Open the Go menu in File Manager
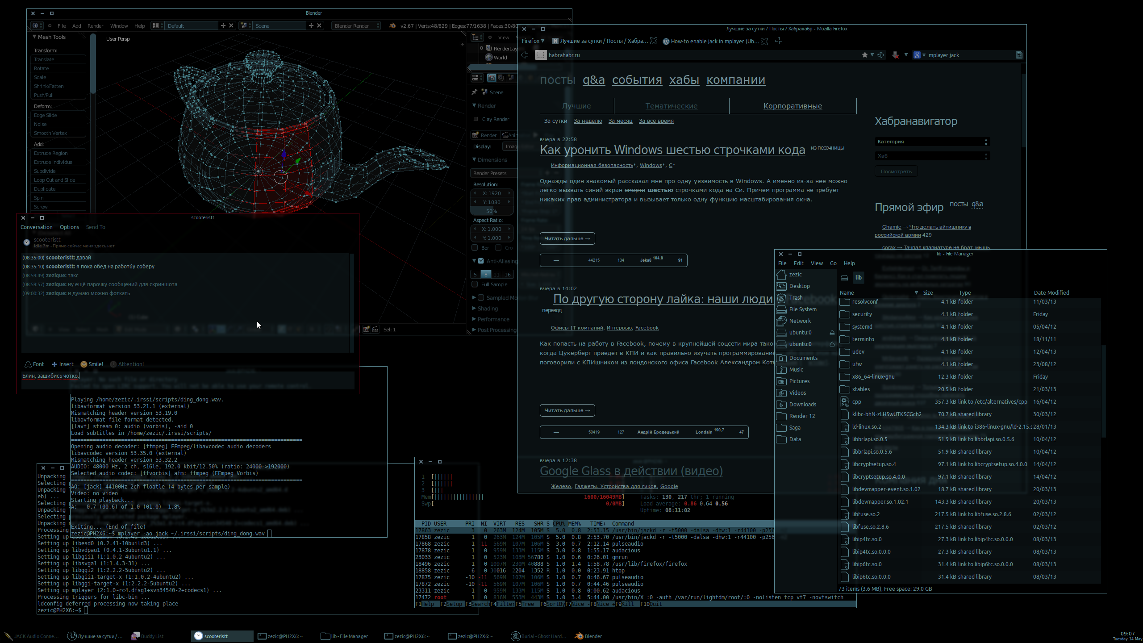The height and width of the screenshot is (643, 1143). click(833, 263)
